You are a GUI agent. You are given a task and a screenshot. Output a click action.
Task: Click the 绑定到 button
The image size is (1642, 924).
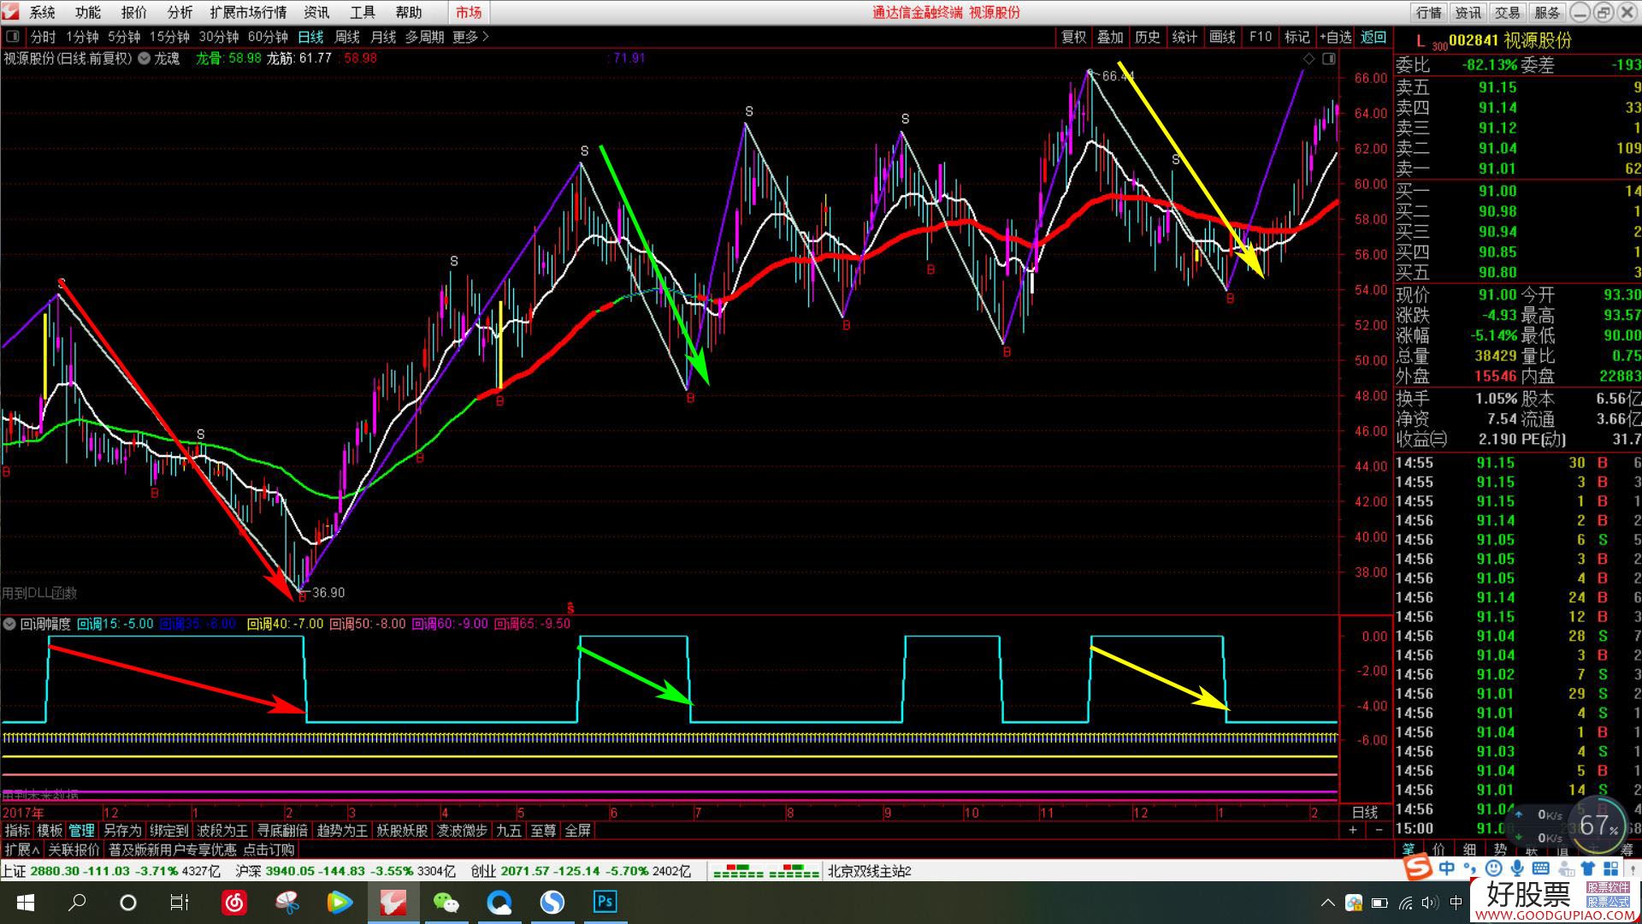pyautogui.click(x=168, y=830)
